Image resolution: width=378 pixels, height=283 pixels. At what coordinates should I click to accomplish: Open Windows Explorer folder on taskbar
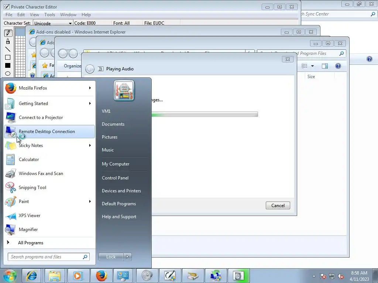[x=55, y=276]
